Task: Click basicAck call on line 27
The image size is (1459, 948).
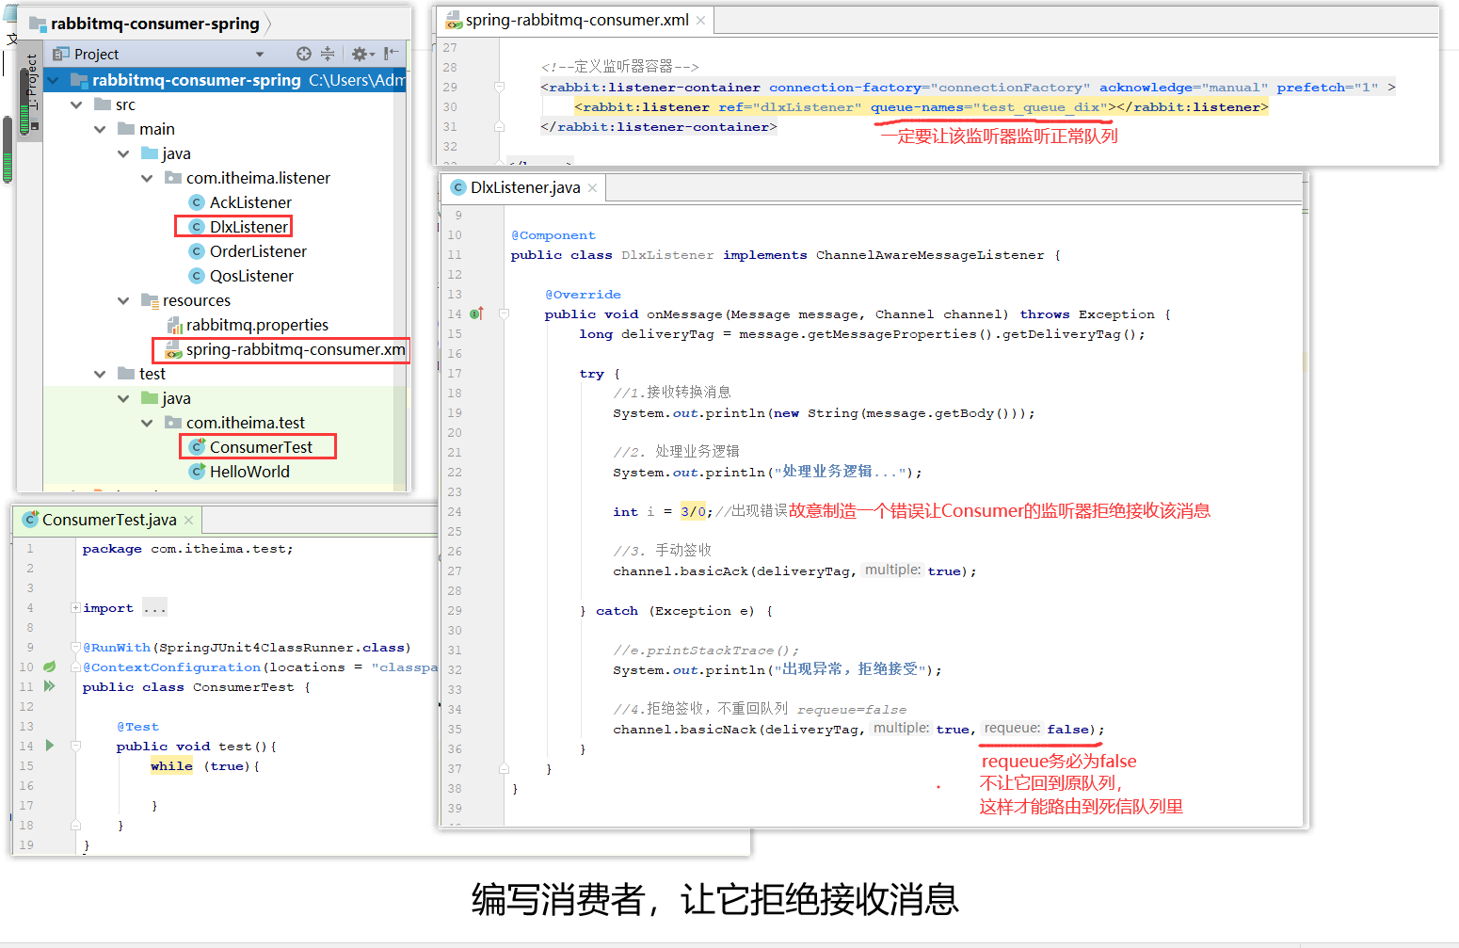Action: (x=713, y=571)
